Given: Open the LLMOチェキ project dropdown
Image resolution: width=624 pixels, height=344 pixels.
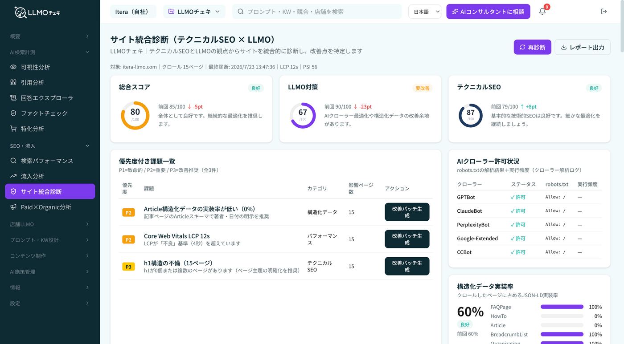Looking at the screenshot, I should (x=194, y=12).
